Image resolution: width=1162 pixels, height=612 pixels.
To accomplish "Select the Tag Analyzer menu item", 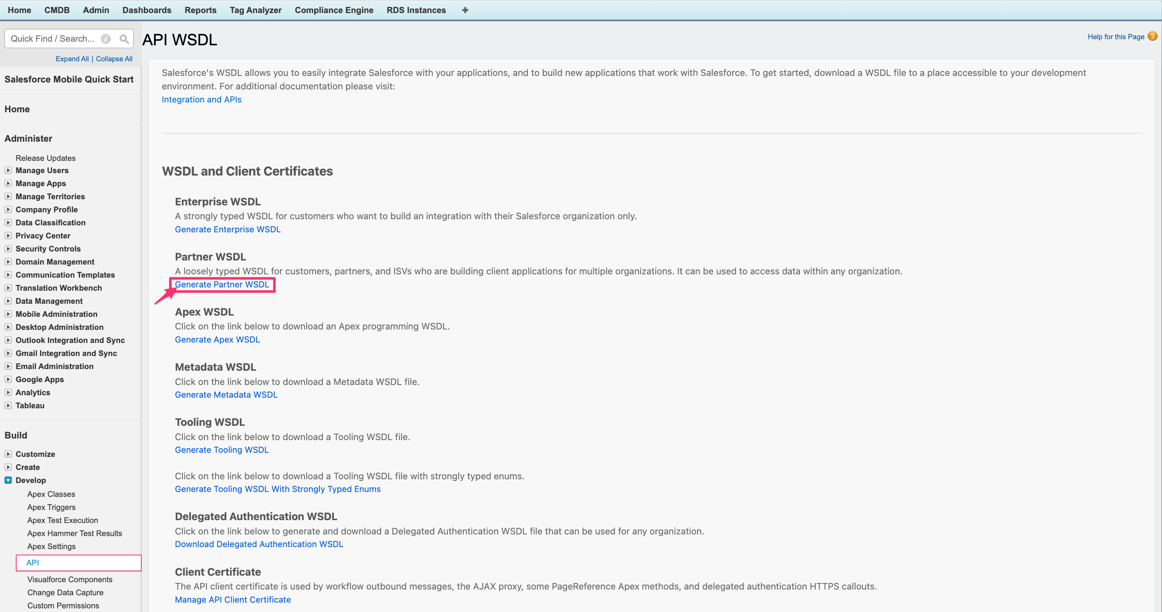I will coord(255,10).
